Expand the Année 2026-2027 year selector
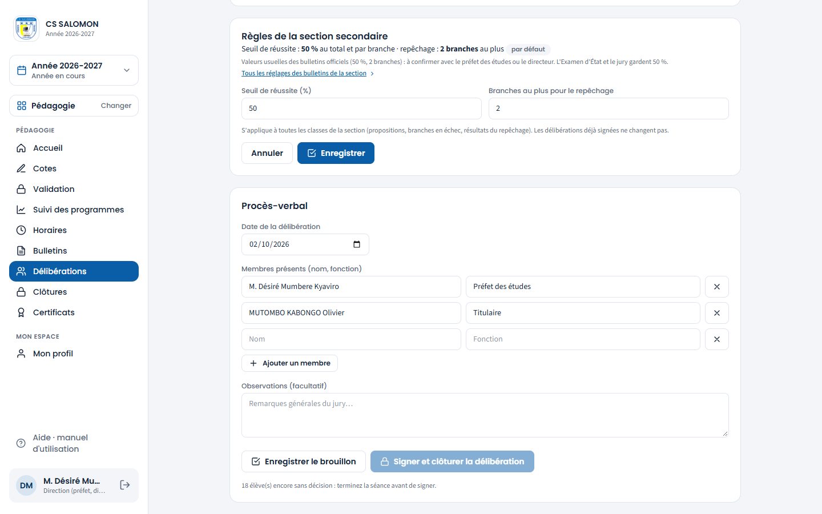Screen dimensions: 822x514 click(x=74, y=70)
